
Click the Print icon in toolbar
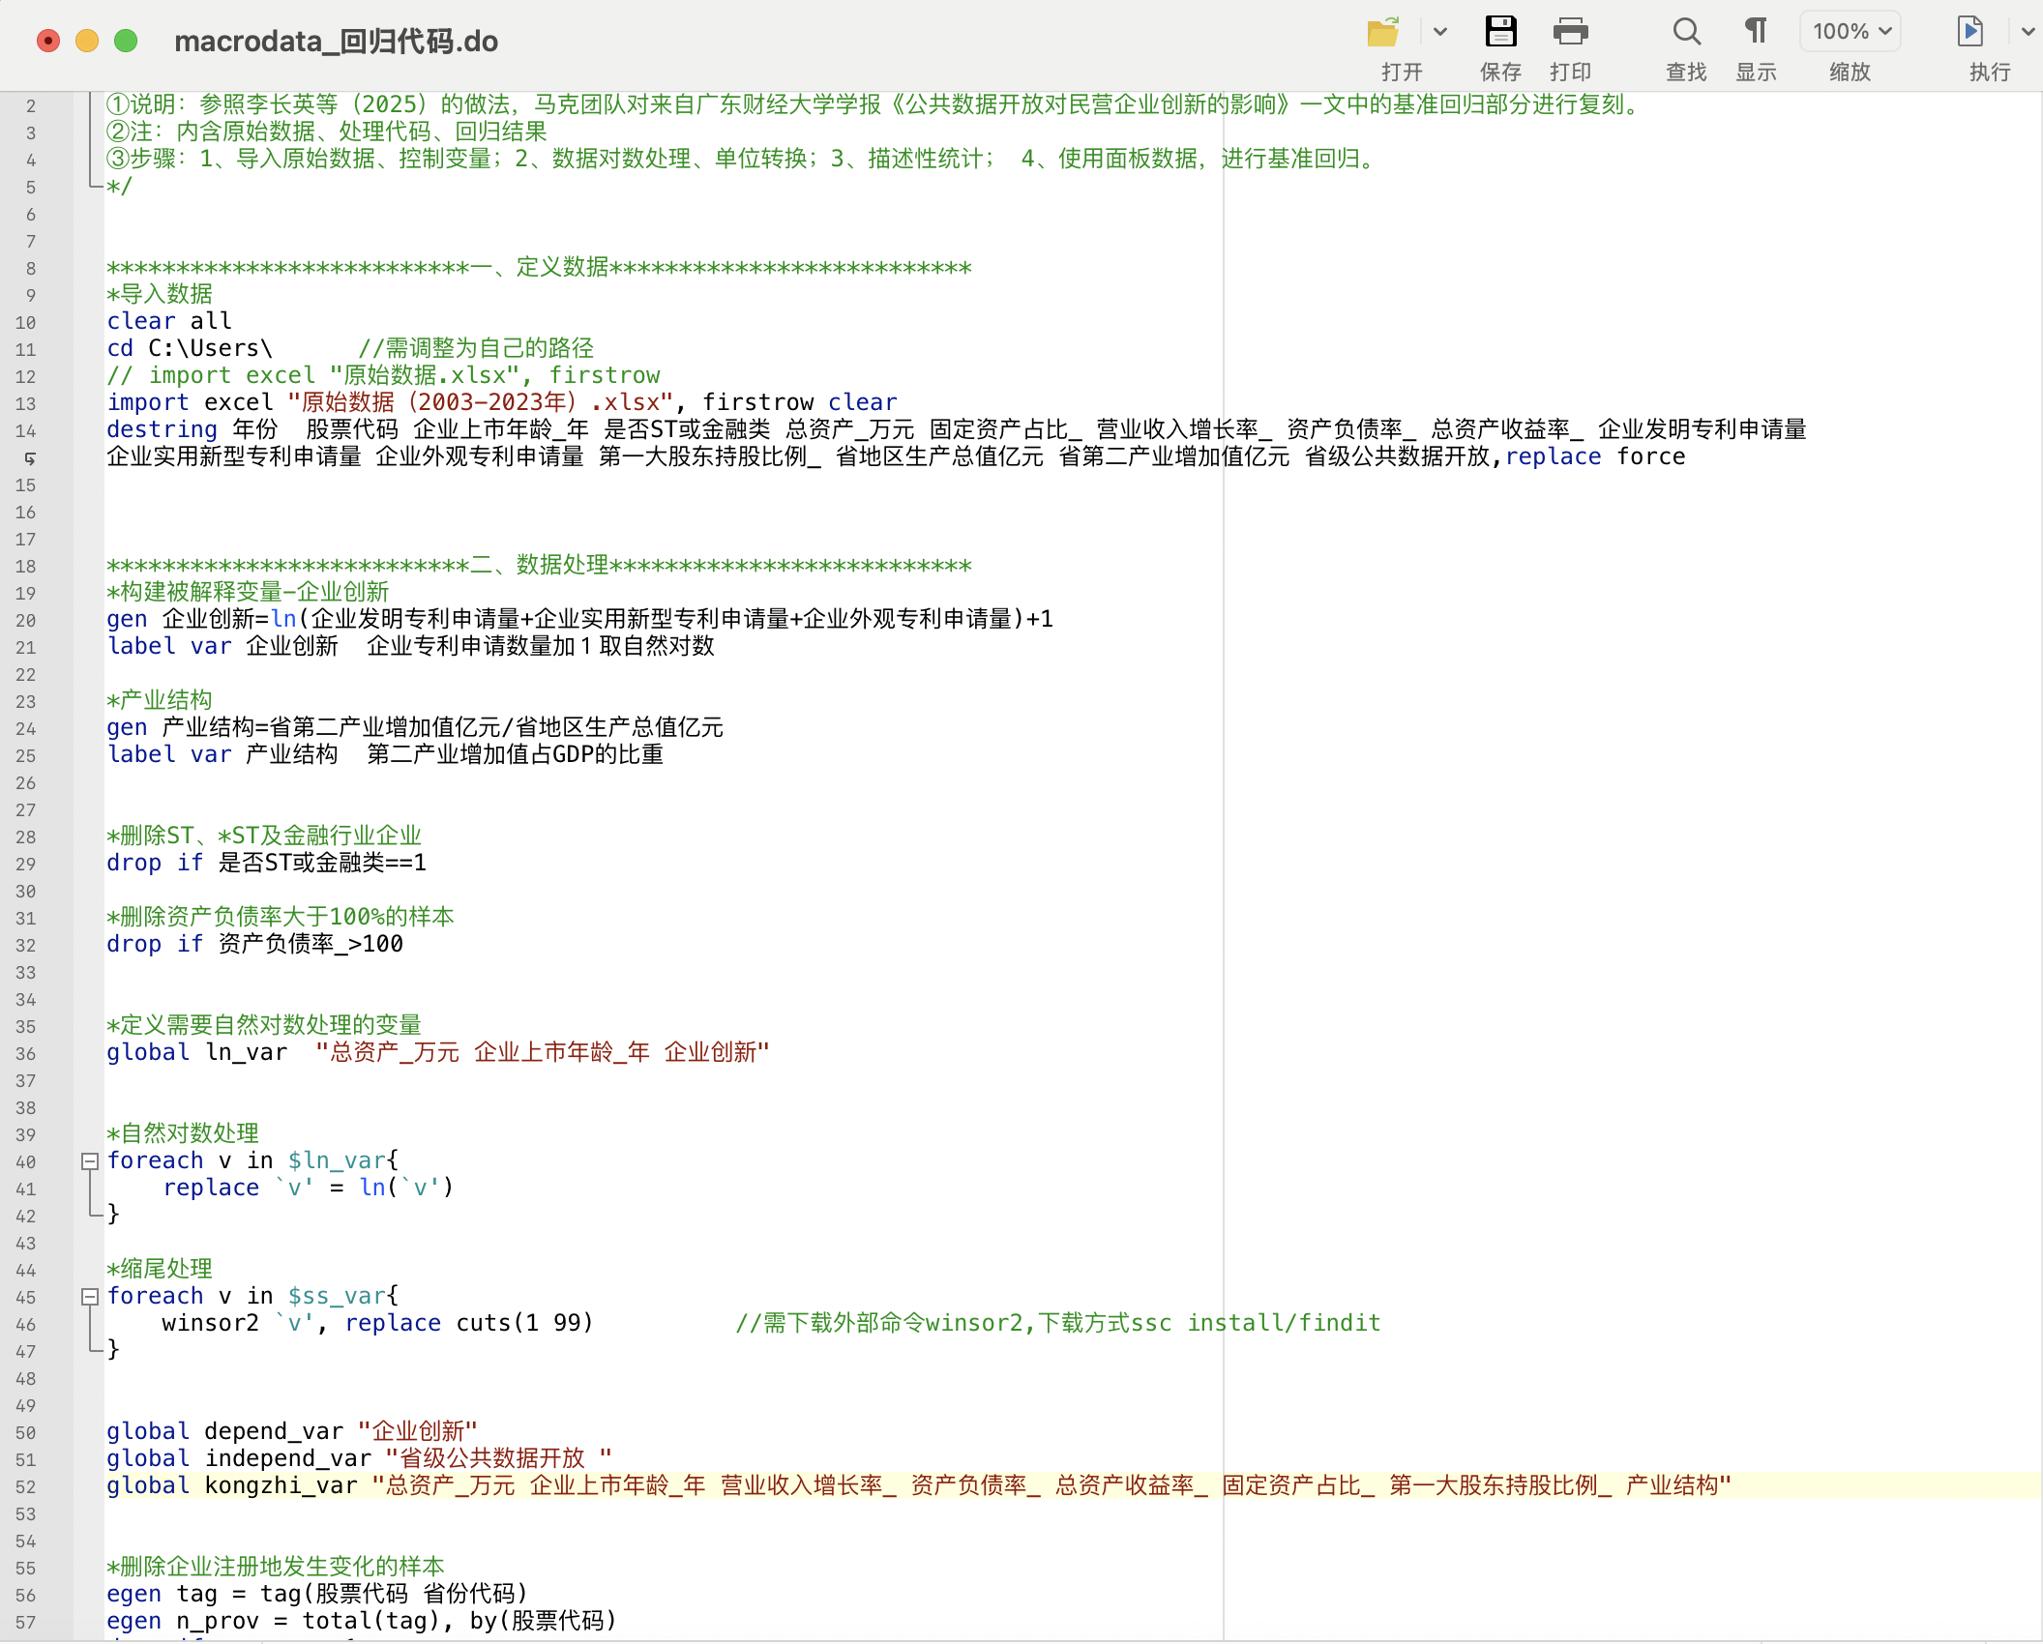pos(1570,33)
